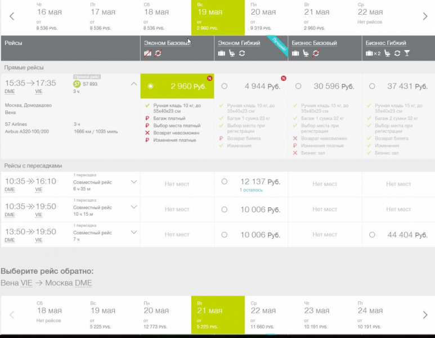
Task: Click the green S7 airline logo icon
Action: pos(77,84)
